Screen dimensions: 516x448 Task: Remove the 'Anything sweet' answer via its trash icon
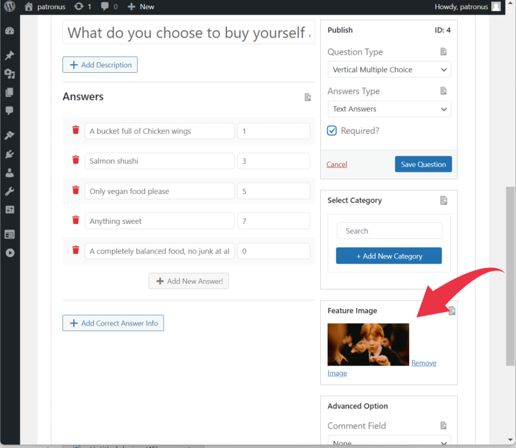point(76,220)
